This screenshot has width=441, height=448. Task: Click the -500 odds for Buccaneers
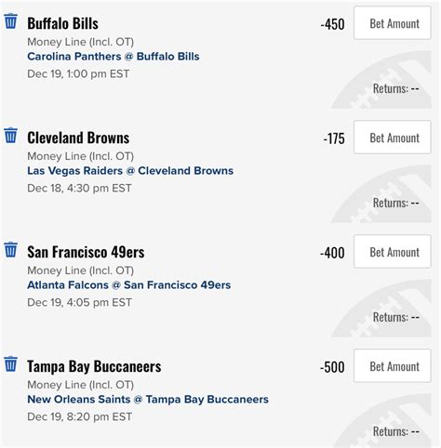tap(332, 367)
